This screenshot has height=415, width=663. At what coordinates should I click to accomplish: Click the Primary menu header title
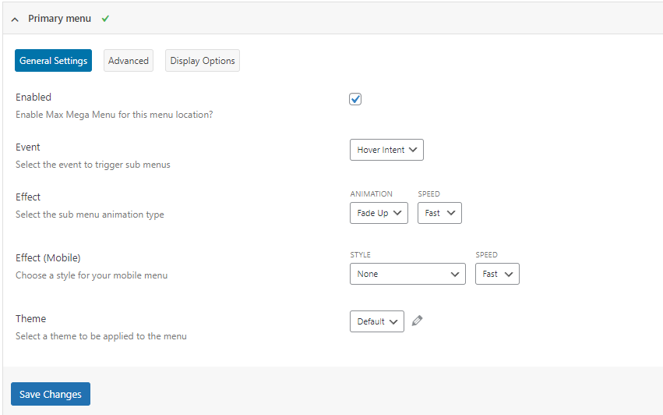click(59, 18)
